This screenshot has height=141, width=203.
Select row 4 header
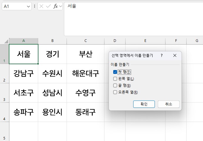pyautogui.click(x=4, y=112)
